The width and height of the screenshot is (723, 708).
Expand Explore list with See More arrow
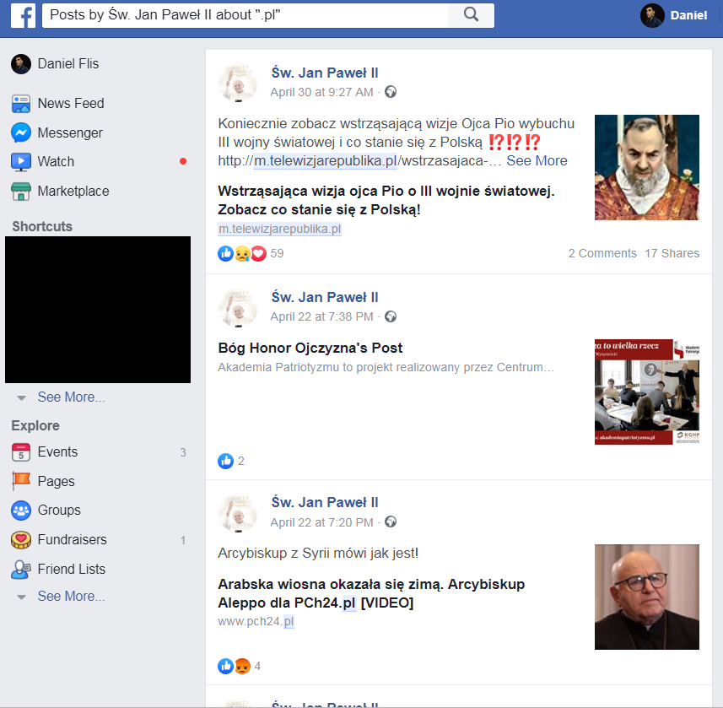[21, 597]
